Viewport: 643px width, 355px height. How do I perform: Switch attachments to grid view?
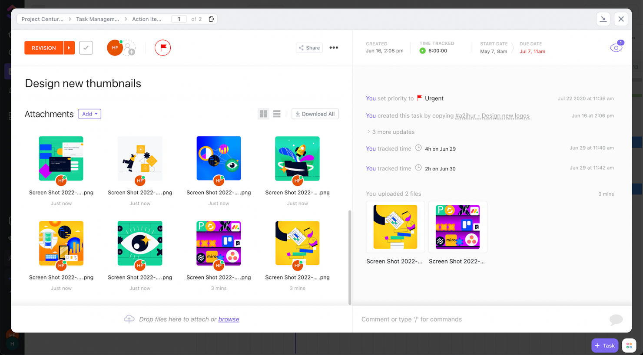263,114
